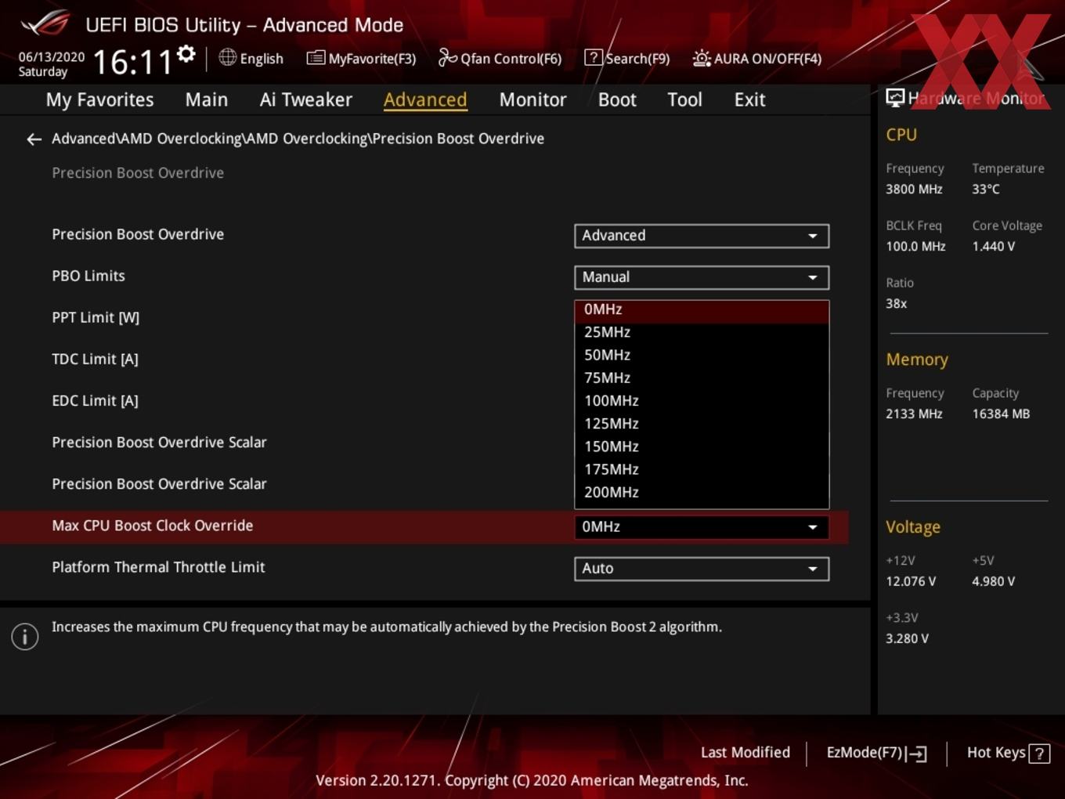Open the Exit tab
Screen dimensions: 1065x799
(749, 99)
